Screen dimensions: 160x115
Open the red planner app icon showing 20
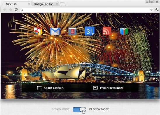[x=72, y=31]
